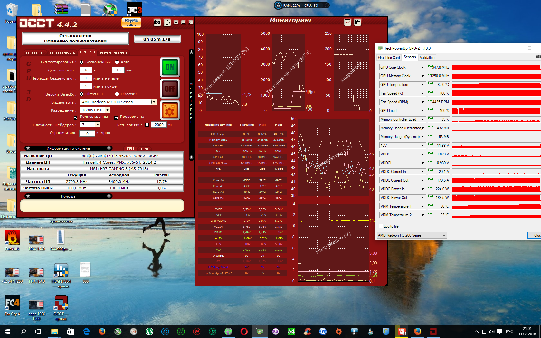The image size is (541, 338).
Task: Open GPU Temperature sensor dropdown
Action: 423,85
